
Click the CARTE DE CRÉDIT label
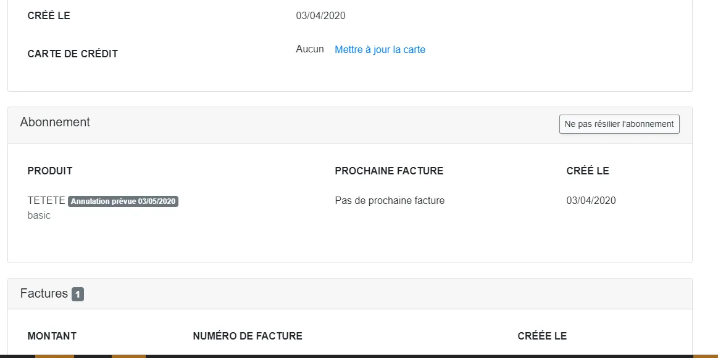click(73, 54)
